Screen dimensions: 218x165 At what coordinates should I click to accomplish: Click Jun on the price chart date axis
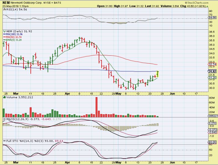tap(172, 94)
